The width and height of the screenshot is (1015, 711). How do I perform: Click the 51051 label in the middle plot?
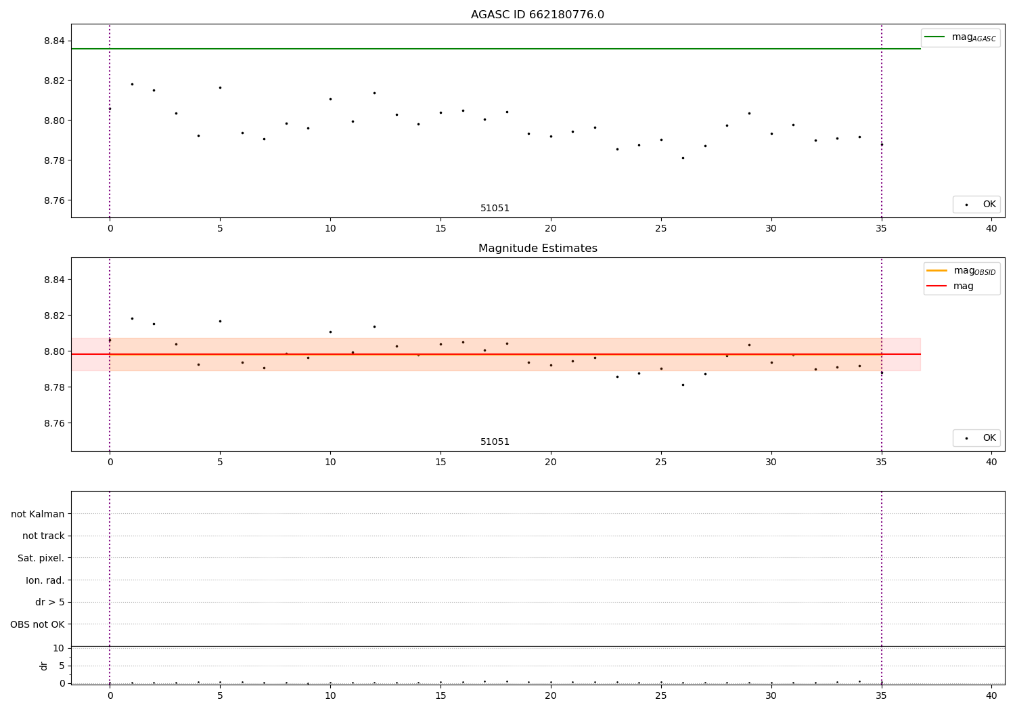tap(495, 442)
